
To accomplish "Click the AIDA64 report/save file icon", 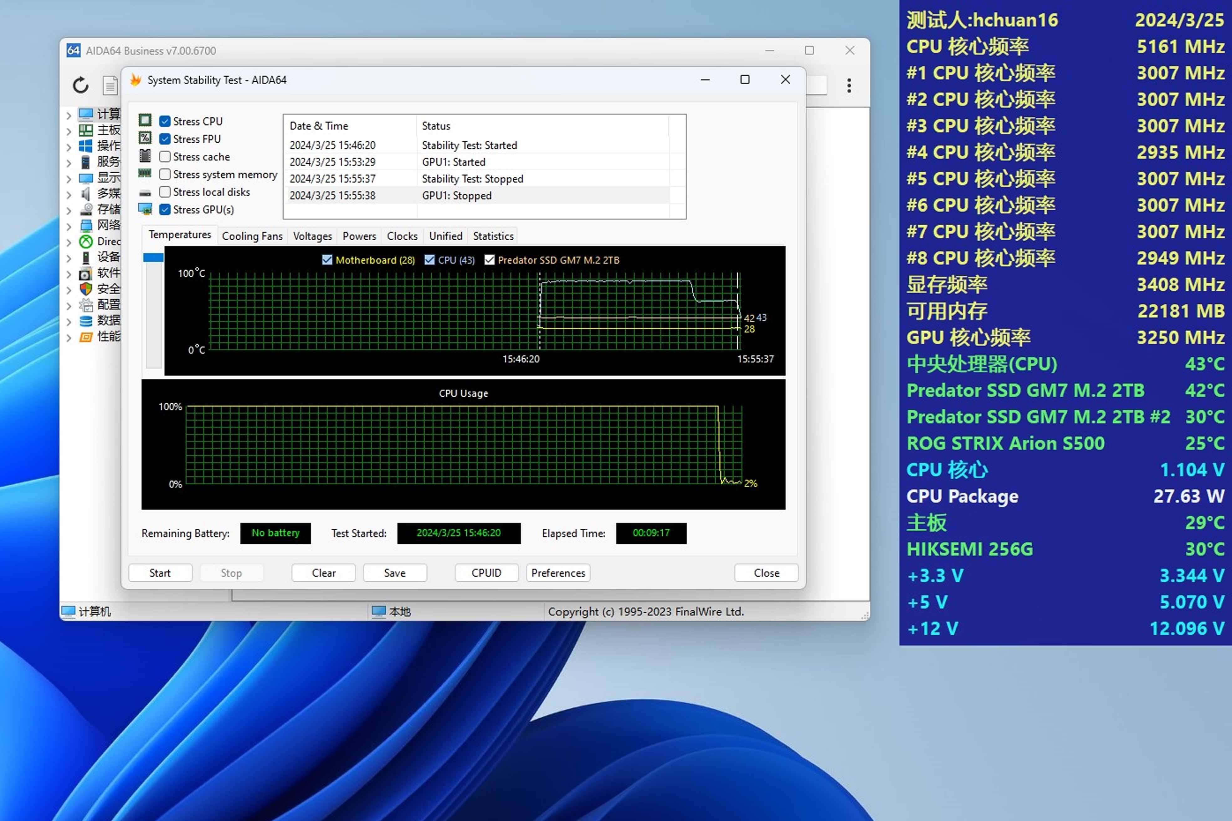I will (x=109, y=84).
